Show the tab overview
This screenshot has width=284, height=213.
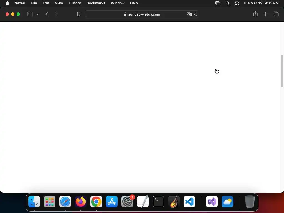click(276, 14)
